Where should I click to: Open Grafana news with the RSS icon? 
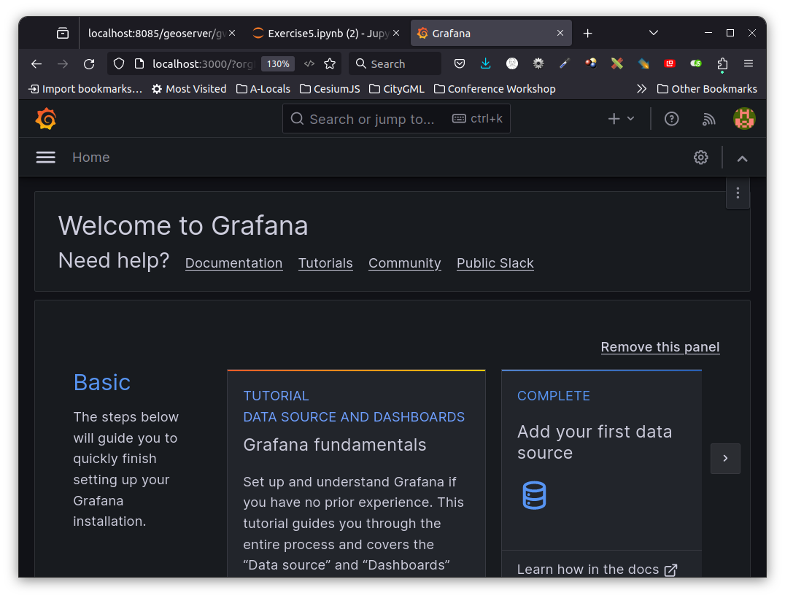[708, 118]
